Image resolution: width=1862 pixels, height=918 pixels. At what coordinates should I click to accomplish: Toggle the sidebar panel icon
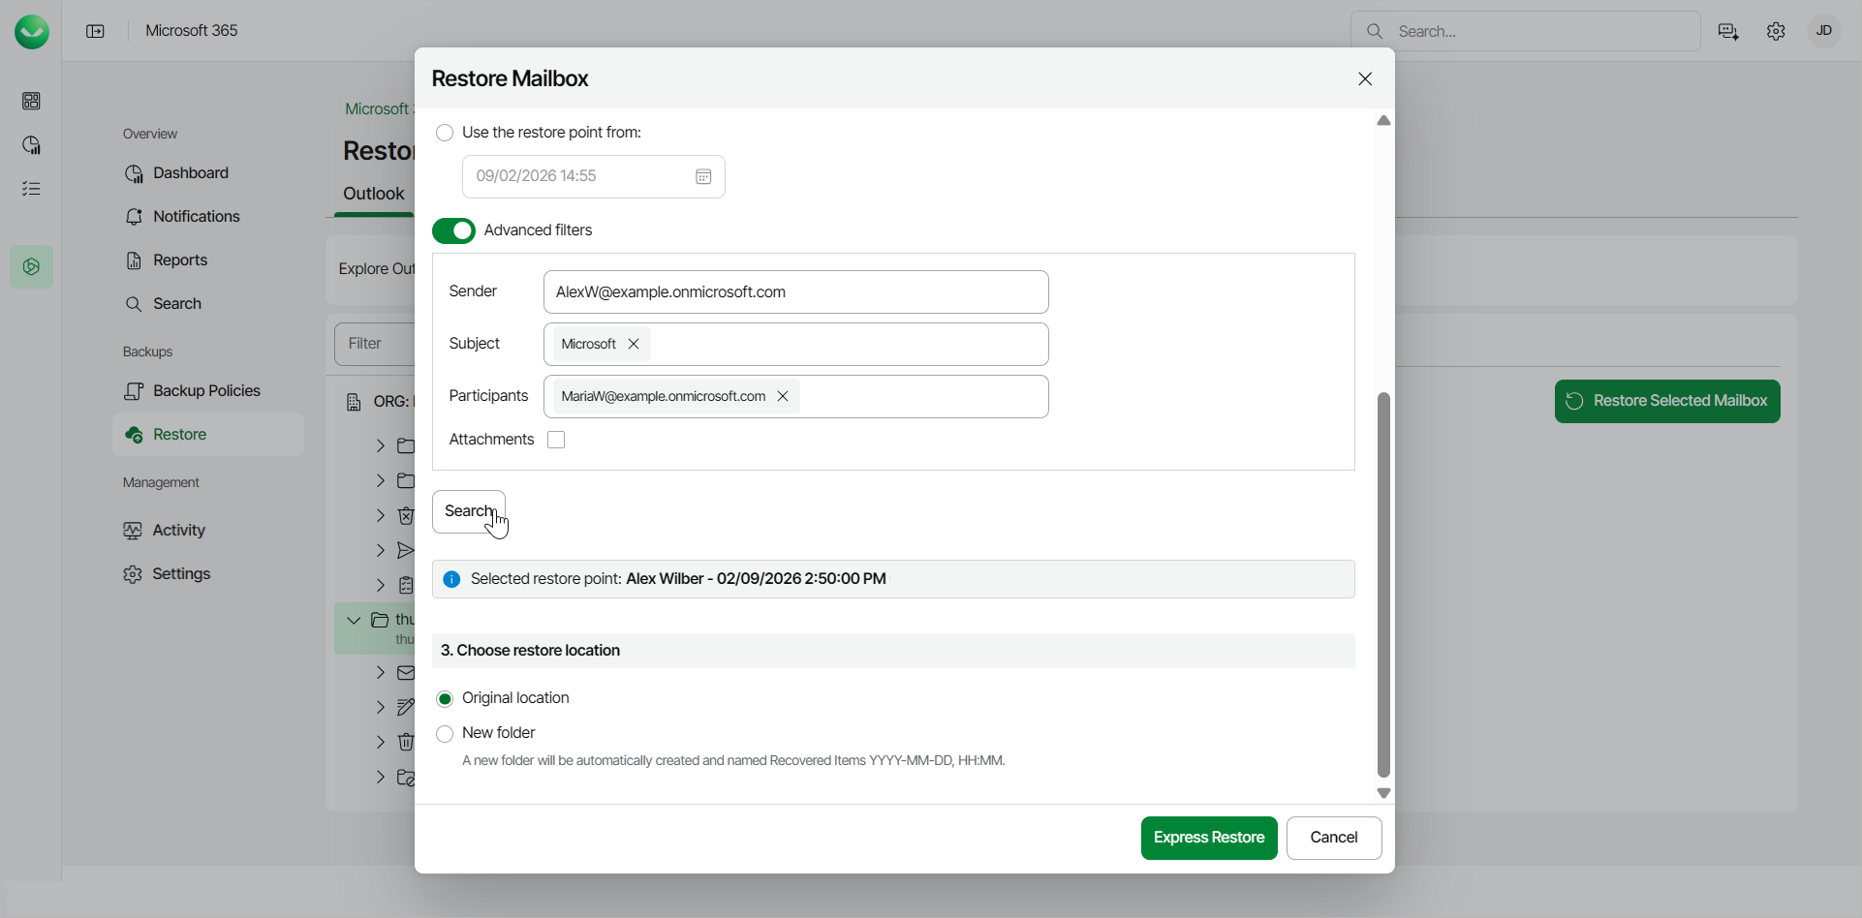click(95, 31)
